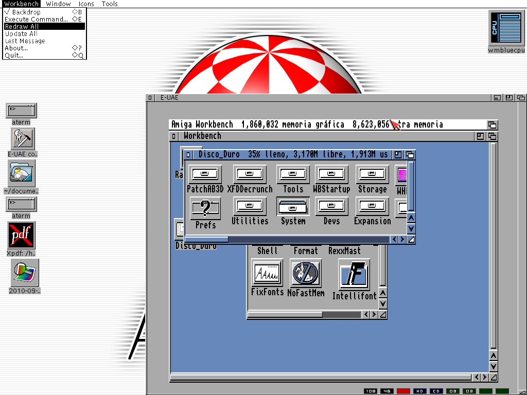527x395 pixels.
Task: Open the Utilities drawer icon
Action: [x=250, y=206]
